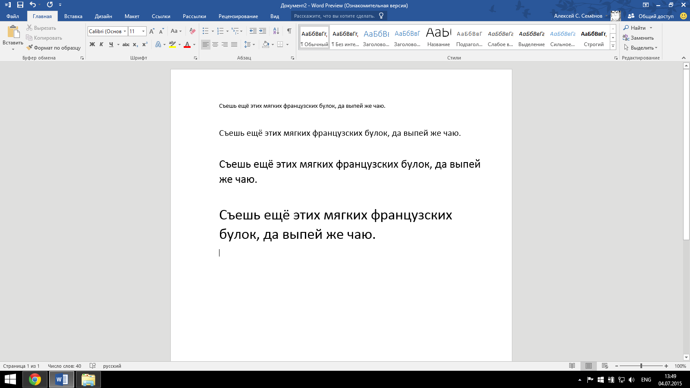The height and width of the screenshot is (388, 690).
Task: Click the increase font size icon
Action: click(x=152, y=31)
